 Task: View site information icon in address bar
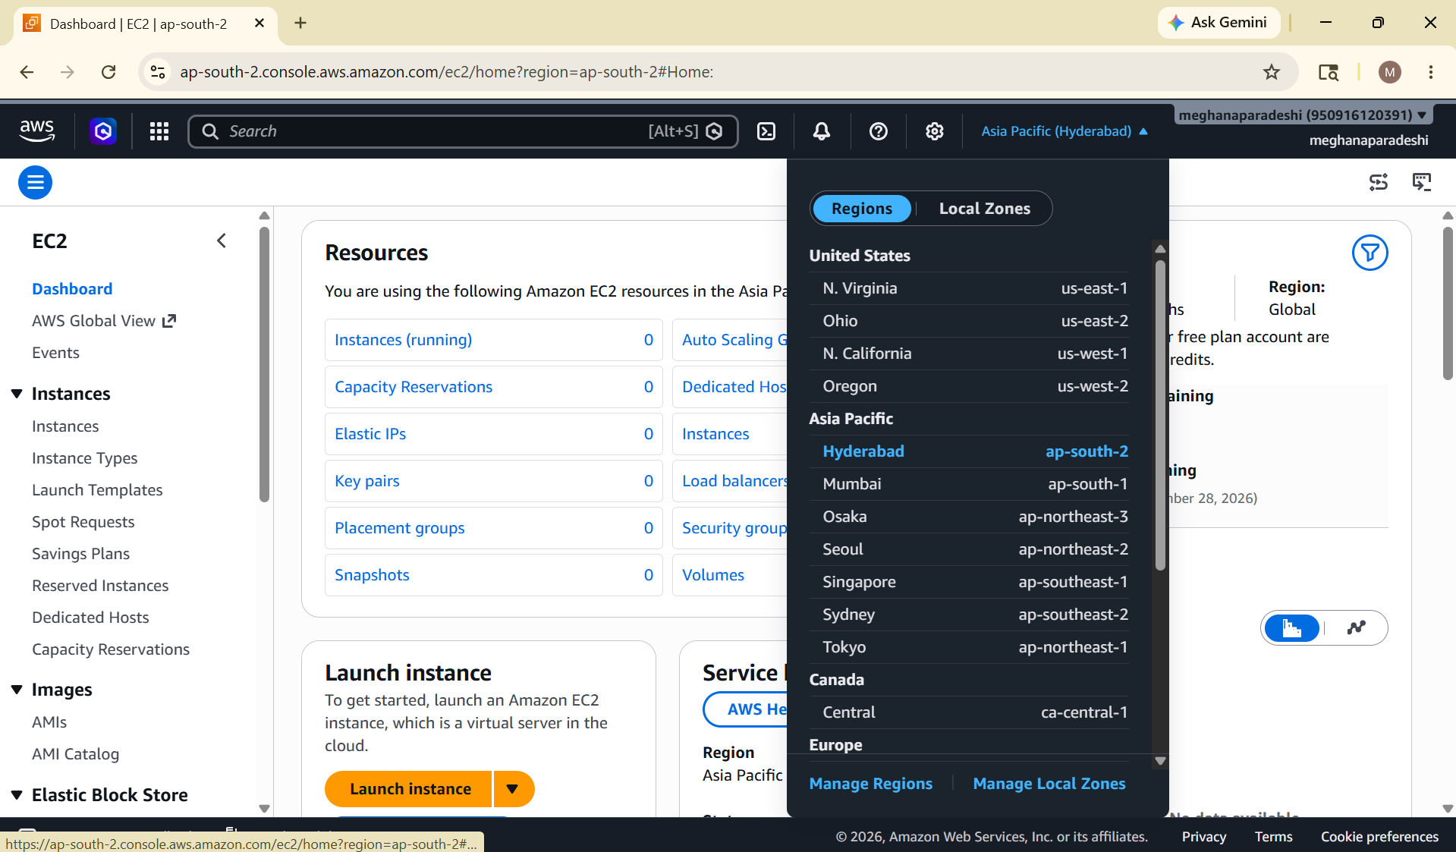point(158,72)
